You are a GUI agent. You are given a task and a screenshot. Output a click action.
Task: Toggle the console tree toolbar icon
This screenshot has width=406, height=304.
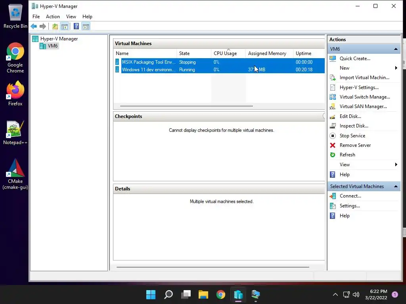(65, 27)
